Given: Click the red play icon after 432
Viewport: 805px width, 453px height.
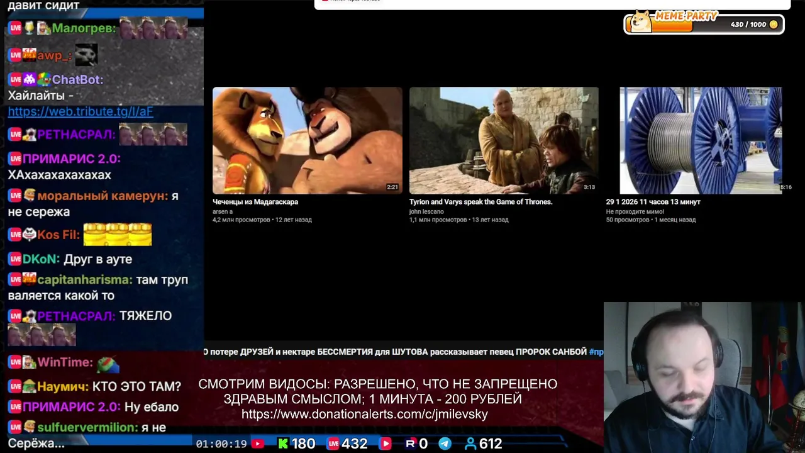Looking at the screenshot, I should click(386, 444).
